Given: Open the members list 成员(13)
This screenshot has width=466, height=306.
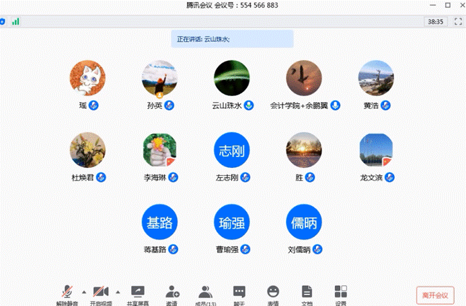Looking at the screenshot, I should pyautogui.click(x=205, y=293).
